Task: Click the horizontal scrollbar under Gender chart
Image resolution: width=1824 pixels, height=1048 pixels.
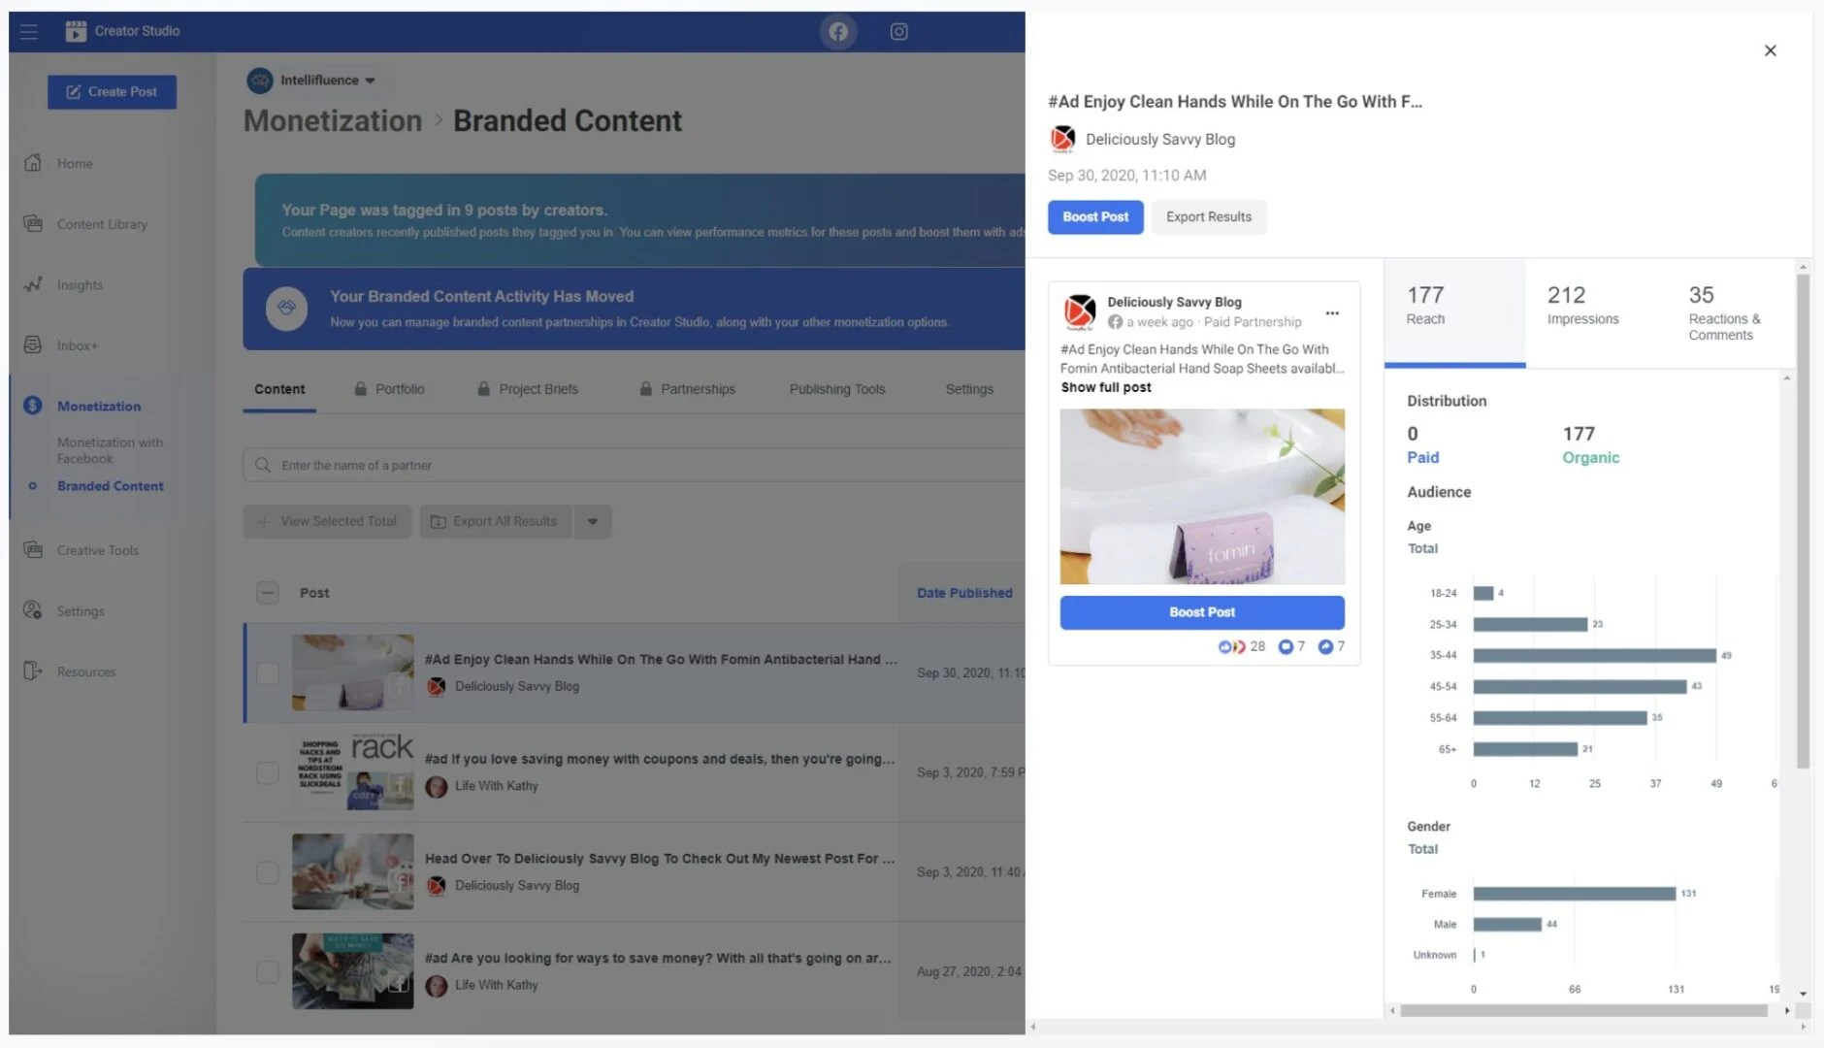Action: [1583, 1010]
